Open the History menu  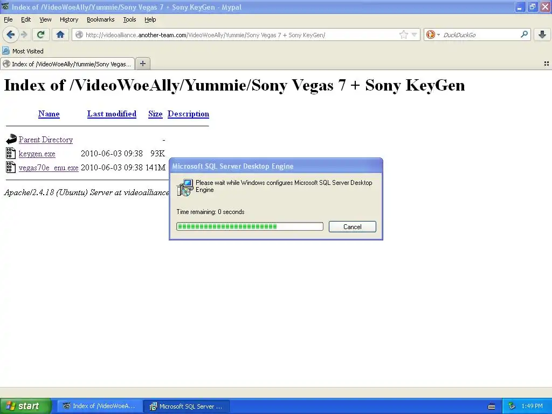point(68,19)
